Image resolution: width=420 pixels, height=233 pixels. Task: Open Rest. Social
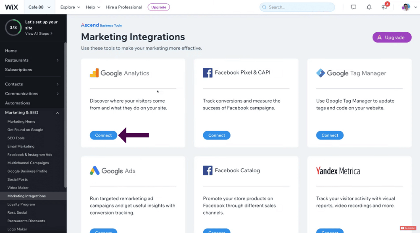click(17, 212)
